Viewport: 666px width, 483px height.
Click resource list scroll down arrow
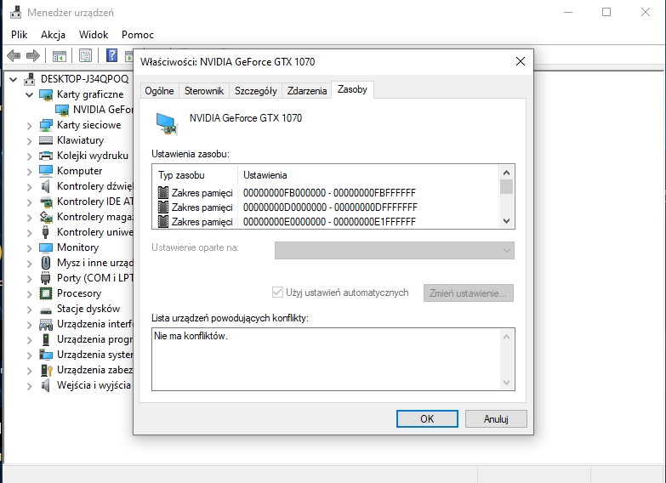pos(506,221)
